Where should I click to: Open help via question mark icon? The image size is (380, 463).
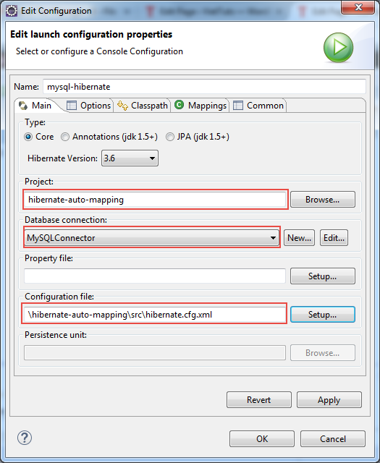coord(25,438)
